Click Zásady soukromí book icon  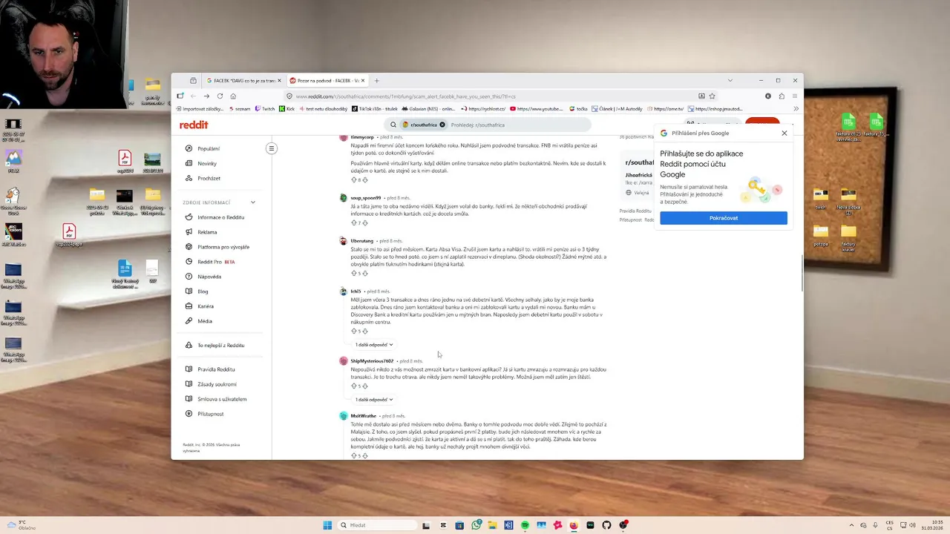click(189, 384)
